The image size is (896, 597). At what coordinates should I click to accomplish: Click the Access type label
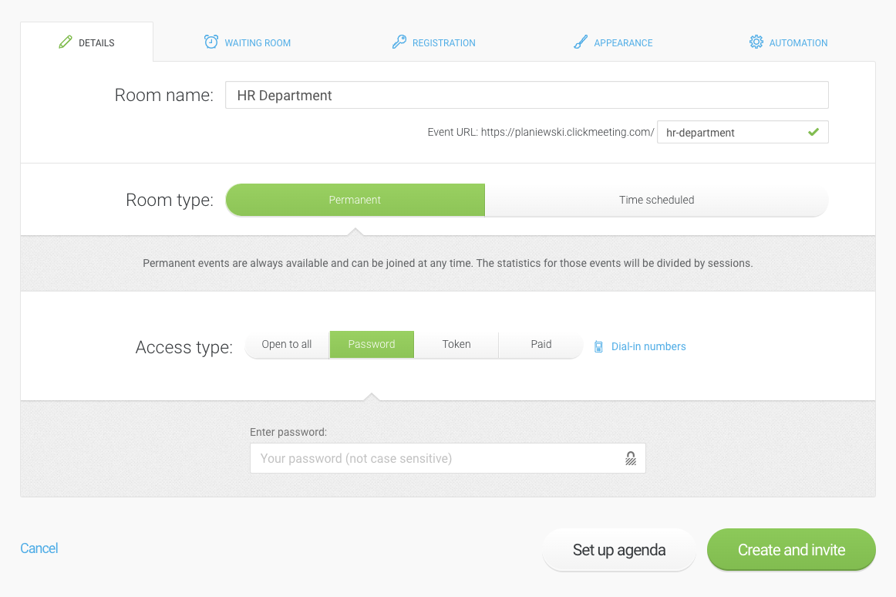(184, 347)
